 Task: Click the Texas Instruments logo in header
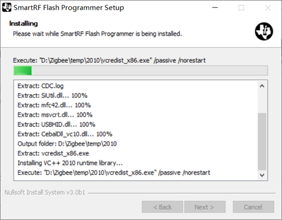264,31
